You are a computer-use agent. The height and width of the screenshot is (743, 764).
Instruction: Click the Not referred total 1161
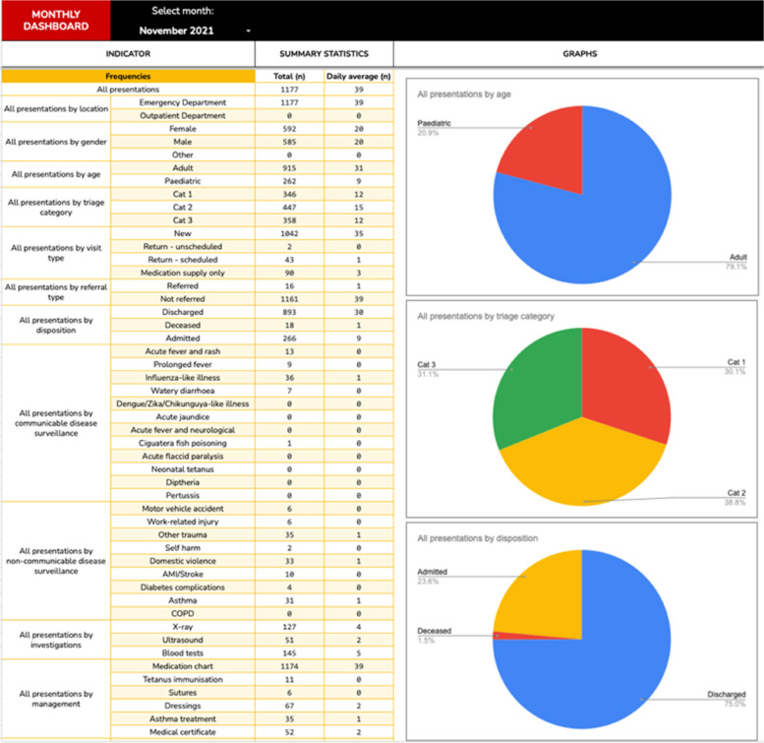point(289,299)
